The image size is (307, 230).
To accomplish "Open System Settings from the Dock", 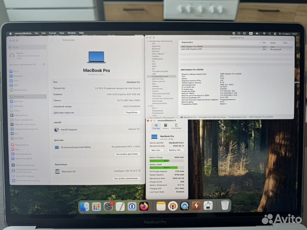I will click(108, 206).
